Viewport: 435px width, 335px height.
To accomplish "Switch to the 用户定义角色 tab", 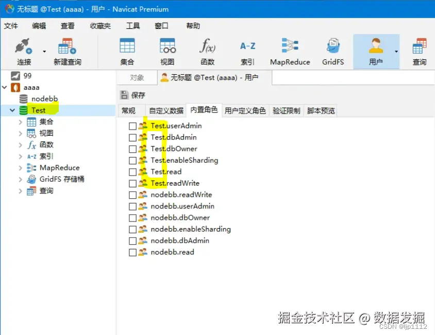I will [245, 110].
